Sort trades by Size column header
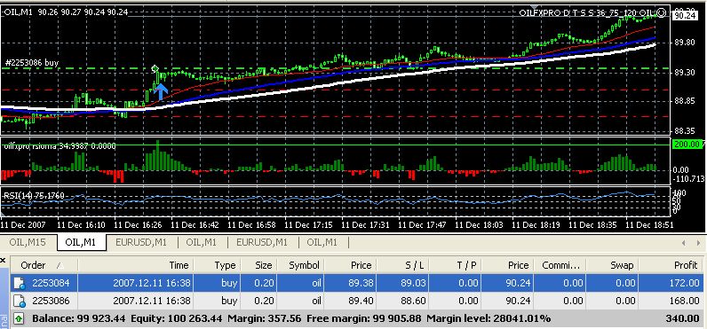This screenshot has width=707, height=329. [258, 265]
